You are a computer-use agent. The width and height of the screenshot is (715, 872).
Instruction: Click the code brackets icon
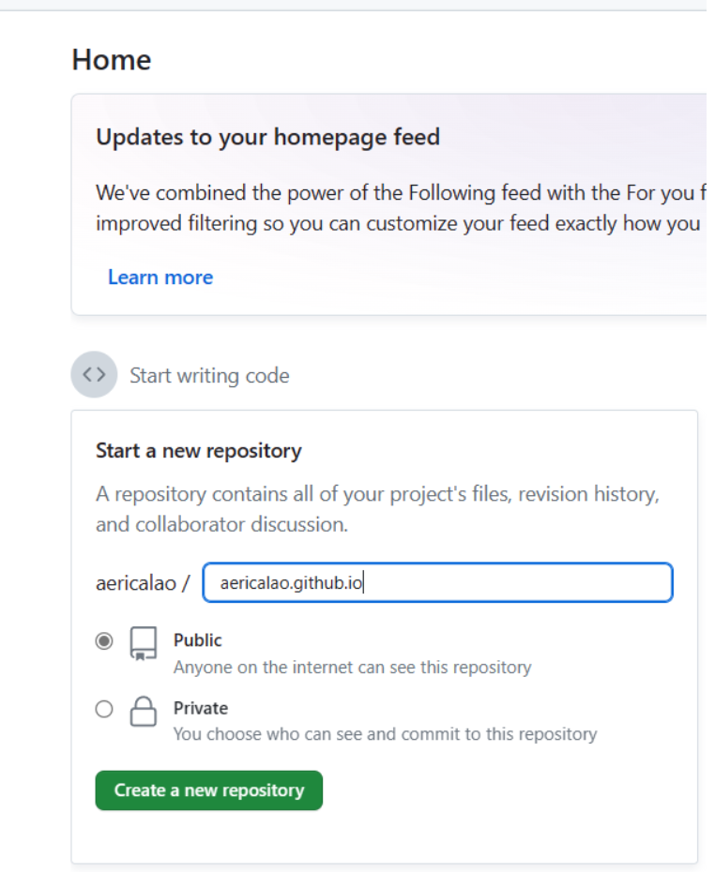point(94,375)
